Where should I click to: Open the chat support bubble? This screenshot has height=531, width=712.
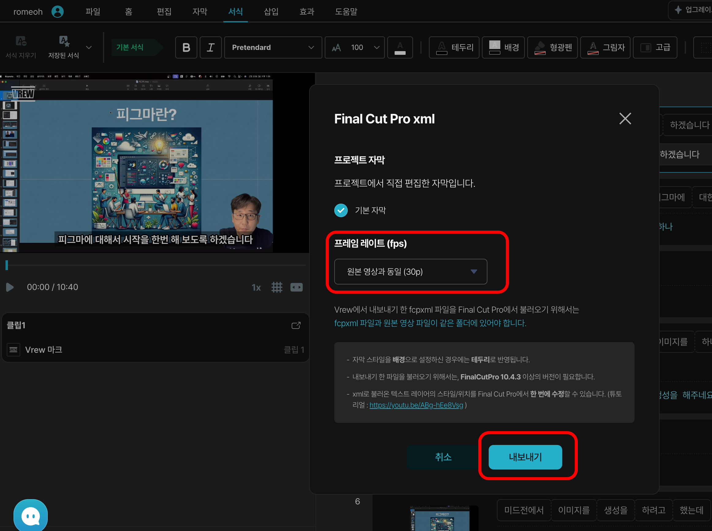coord(31,516)
